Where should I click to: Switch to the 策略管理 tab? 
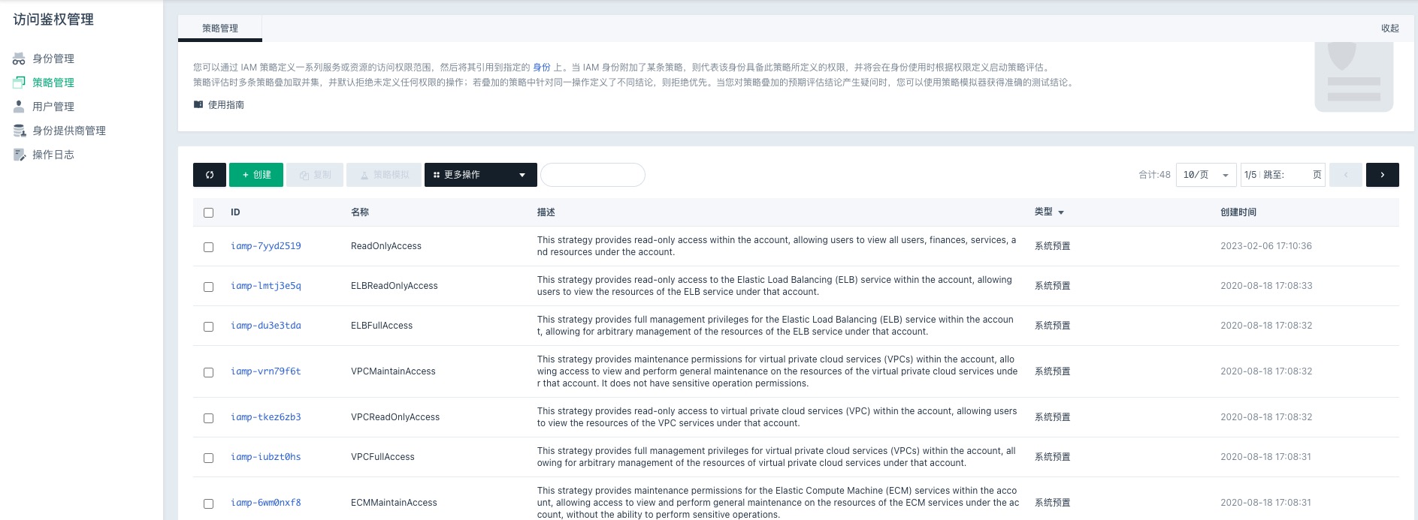pos(220,28)
